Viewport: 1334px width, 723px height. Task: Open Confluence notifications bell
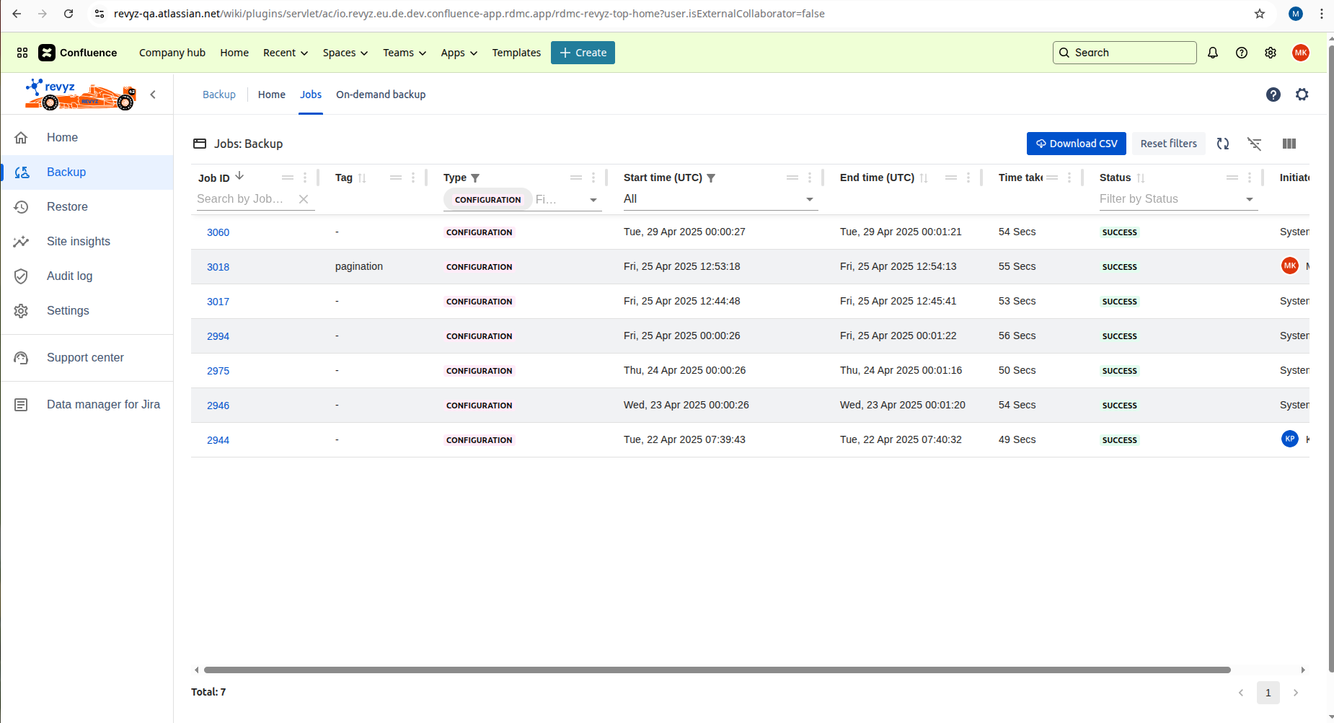coord(1212,52)
